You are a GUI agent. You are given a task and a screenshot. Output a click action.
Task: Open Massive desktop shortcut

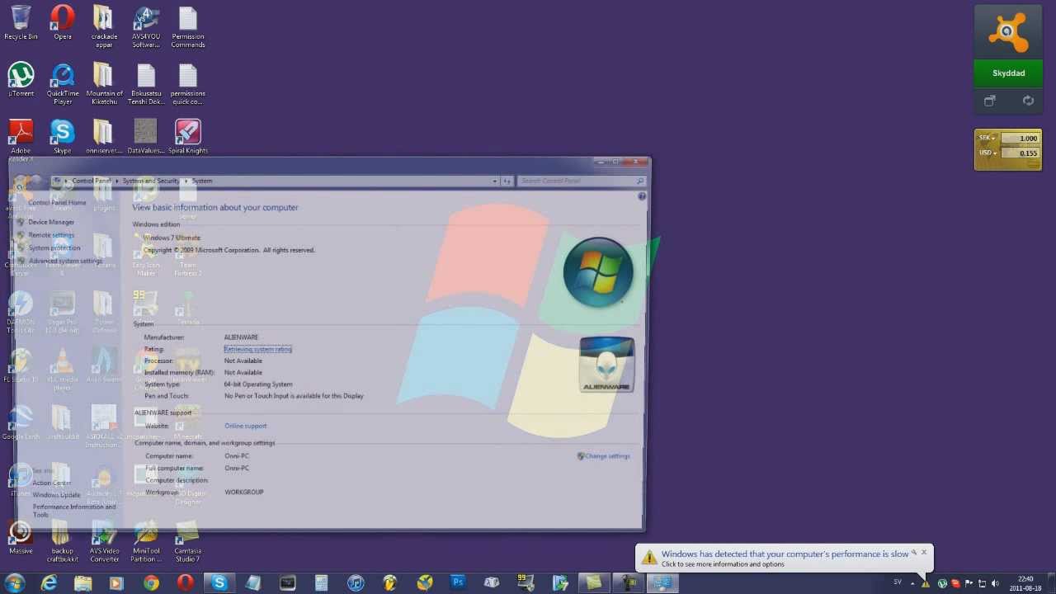point(21,536)
